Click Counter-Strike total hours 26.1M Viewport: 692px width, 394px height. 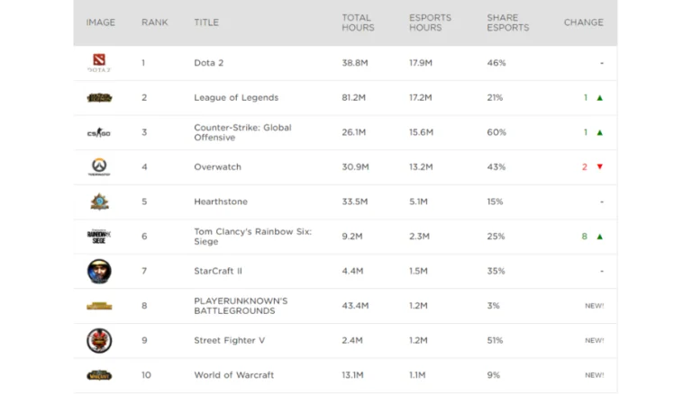[353, 132]
